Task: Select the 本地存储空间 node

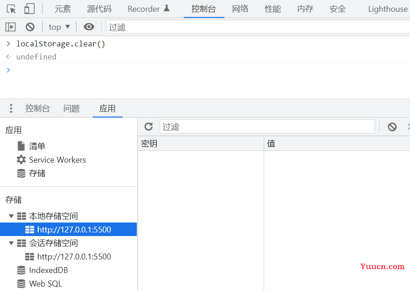Action: click(53, 216)
